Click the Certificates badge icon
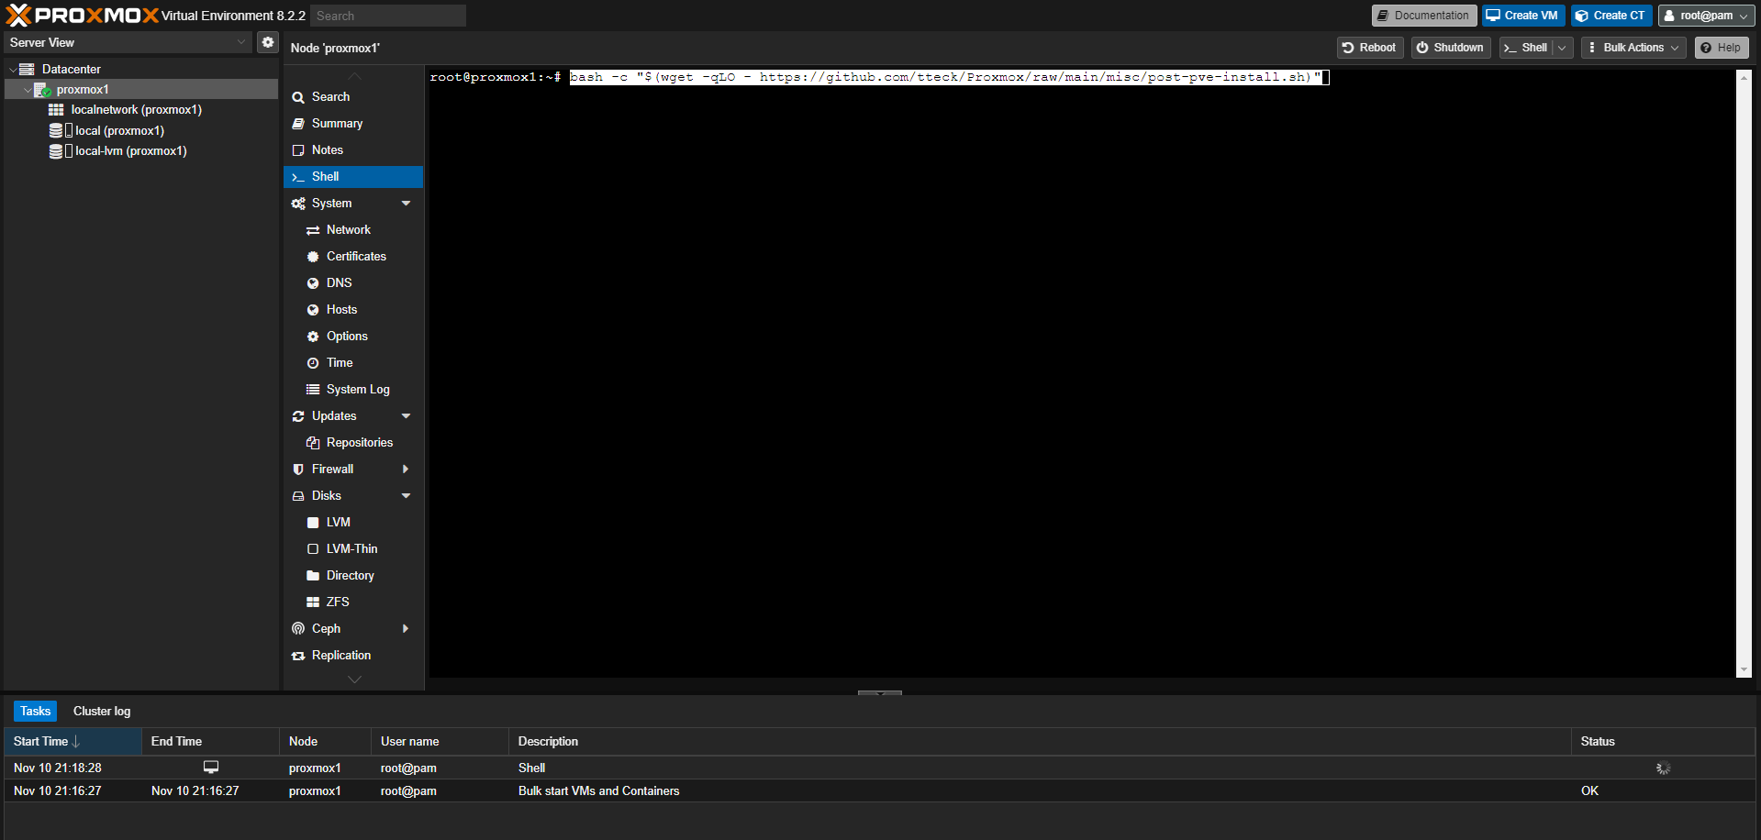The height and width of the screenshot is (840, 1761). coord(313,257)
